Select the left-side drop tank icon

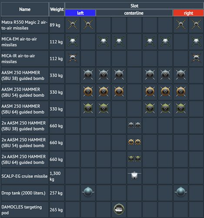point(88,192)
